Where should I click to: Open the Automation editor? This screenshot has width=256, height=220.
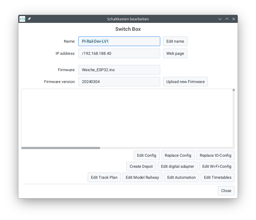[x=181, y=177]
